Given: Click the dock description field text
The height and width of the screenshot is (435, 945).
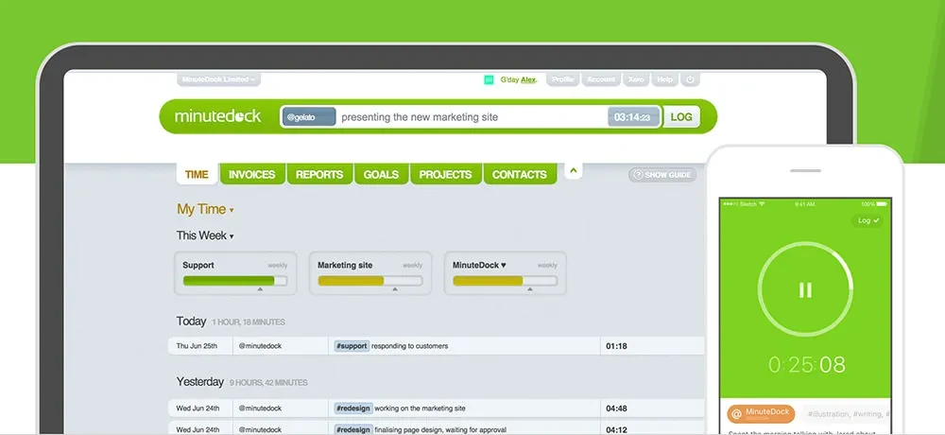Looking at the screenshot, I should [x=420, y=117].
